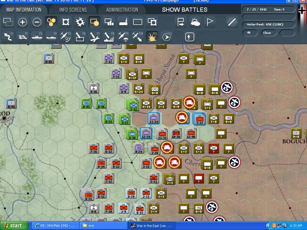
Task: Open the ADMINISTRATION tab
Action: point(122,10)
